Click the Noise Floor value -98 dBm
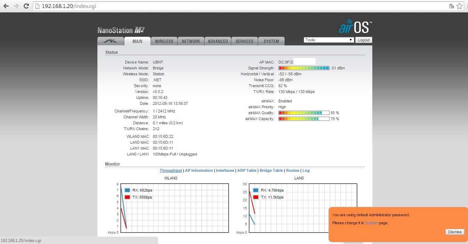 (x=286, y=80)
